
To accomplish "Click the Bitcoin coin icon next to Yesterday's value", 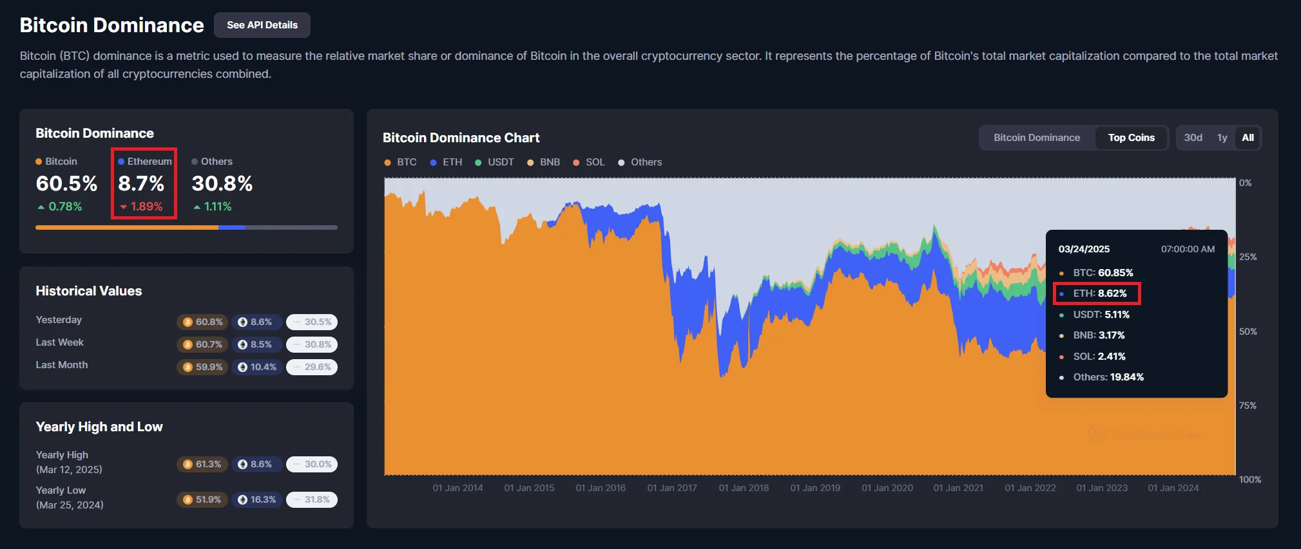I will (x=187, y=322).
